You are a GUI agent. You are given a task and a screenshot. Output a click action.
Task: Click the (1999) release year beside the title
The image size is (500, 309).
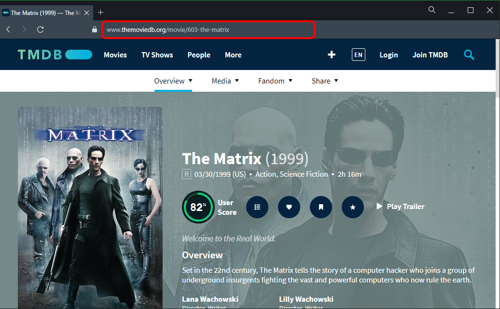coord(287,159)
